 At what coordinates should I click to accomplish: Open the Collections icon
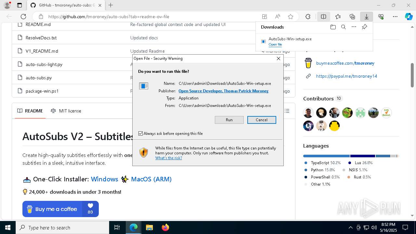352,17
